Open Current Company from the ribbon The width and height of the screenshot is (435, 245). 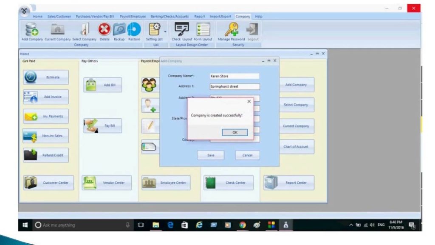(57, 31)
